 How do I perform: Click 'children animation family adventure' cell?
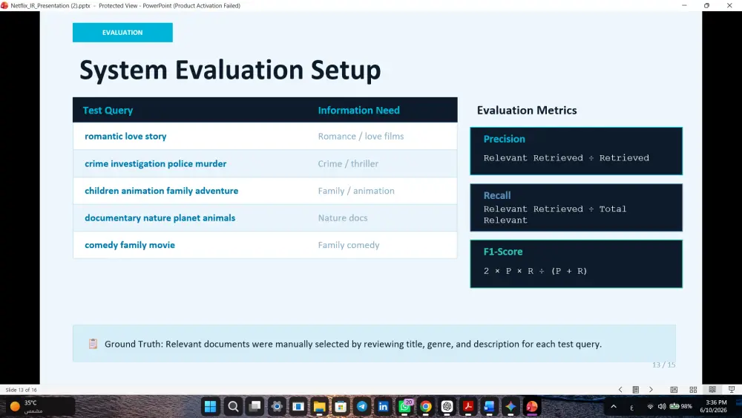pyautogui.click(x=161, y=191)
